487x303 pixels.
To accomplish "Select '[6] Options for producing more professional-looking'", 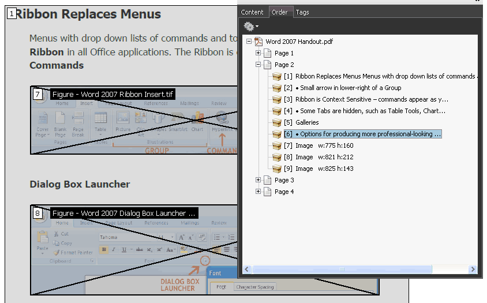I will click(x=362, y=134).
